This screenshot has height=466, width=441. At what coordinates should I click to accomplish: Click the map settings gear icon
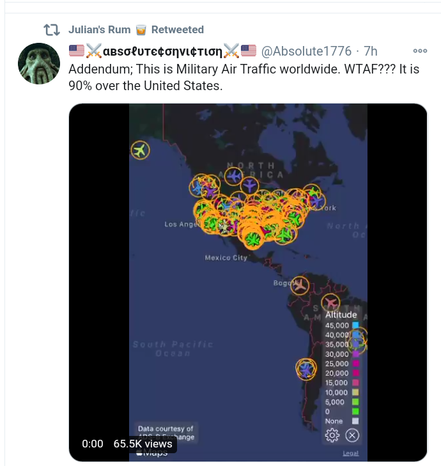tap(332, 435)
